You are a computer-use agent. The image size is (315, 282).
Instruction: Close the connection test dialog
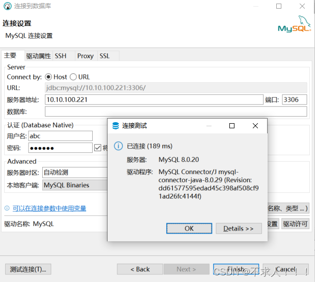click(x=255, y=126)
